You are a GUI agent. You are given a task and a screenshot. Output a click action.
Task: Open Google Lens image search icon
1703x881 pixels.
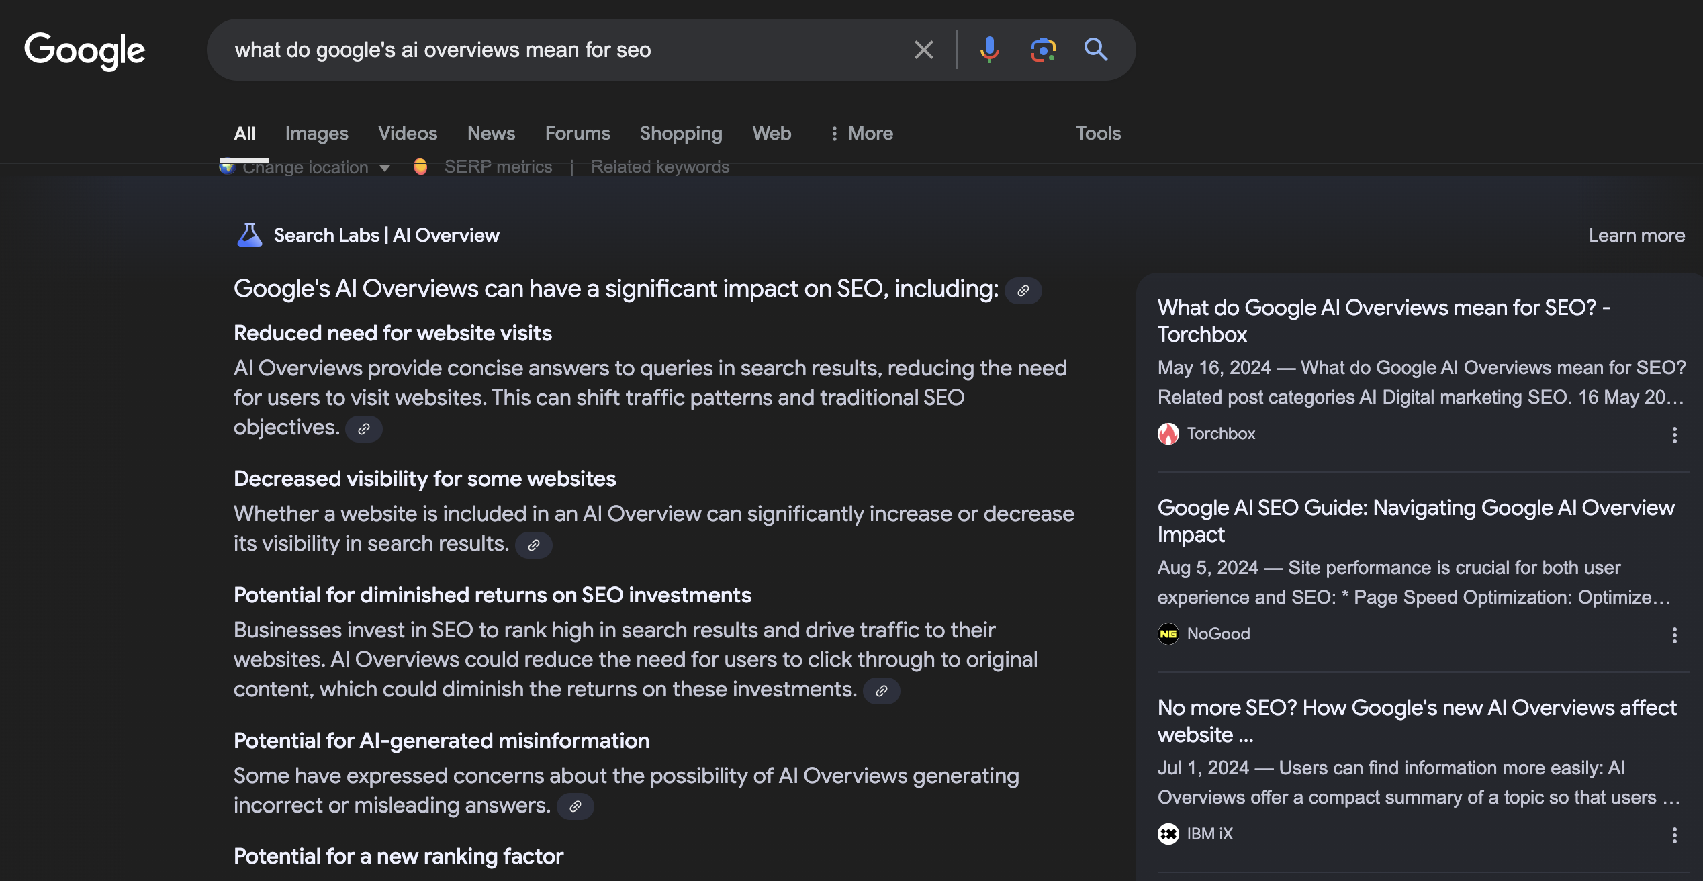[1043, 50]
